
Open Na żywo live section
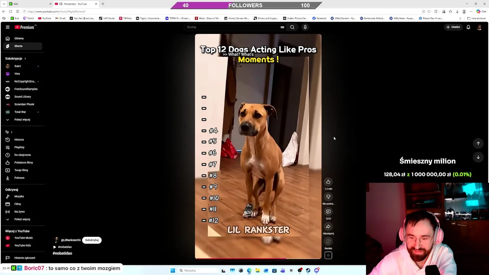tap(22, 212)
